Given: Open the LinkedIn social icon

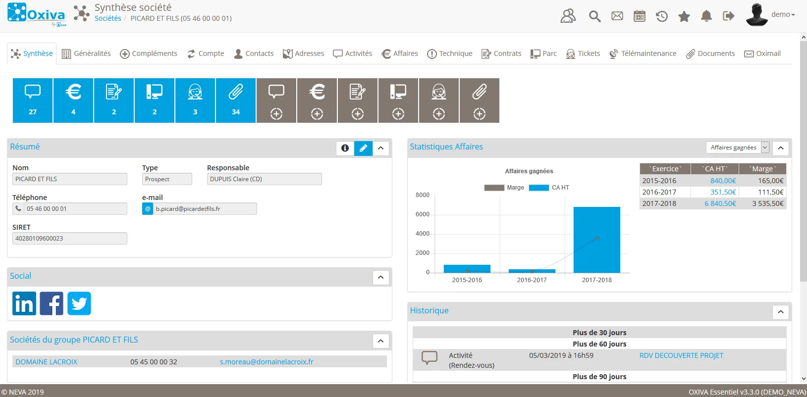Looking at the screenshot, I should pos(24,303).
